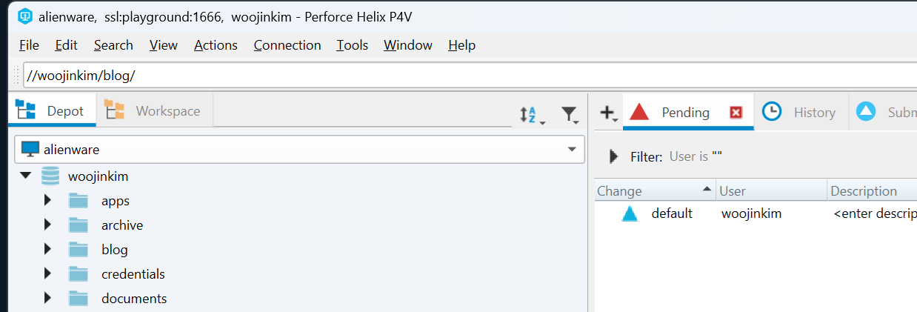
Task: Open the depot filter funnel icon
Action: click(569, 114)
